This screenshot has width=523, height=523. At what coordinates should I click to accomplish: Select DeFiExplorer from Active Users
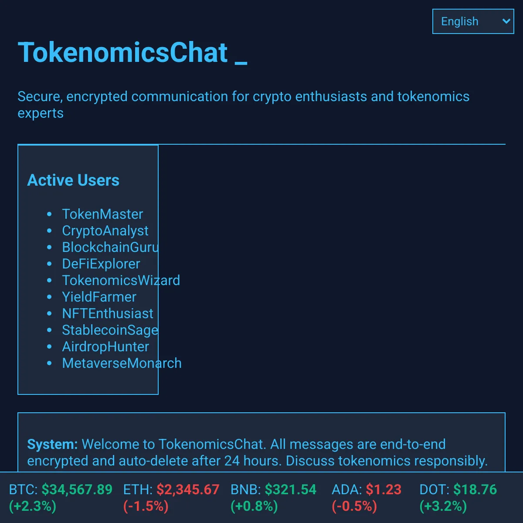[x=101, y=264]
